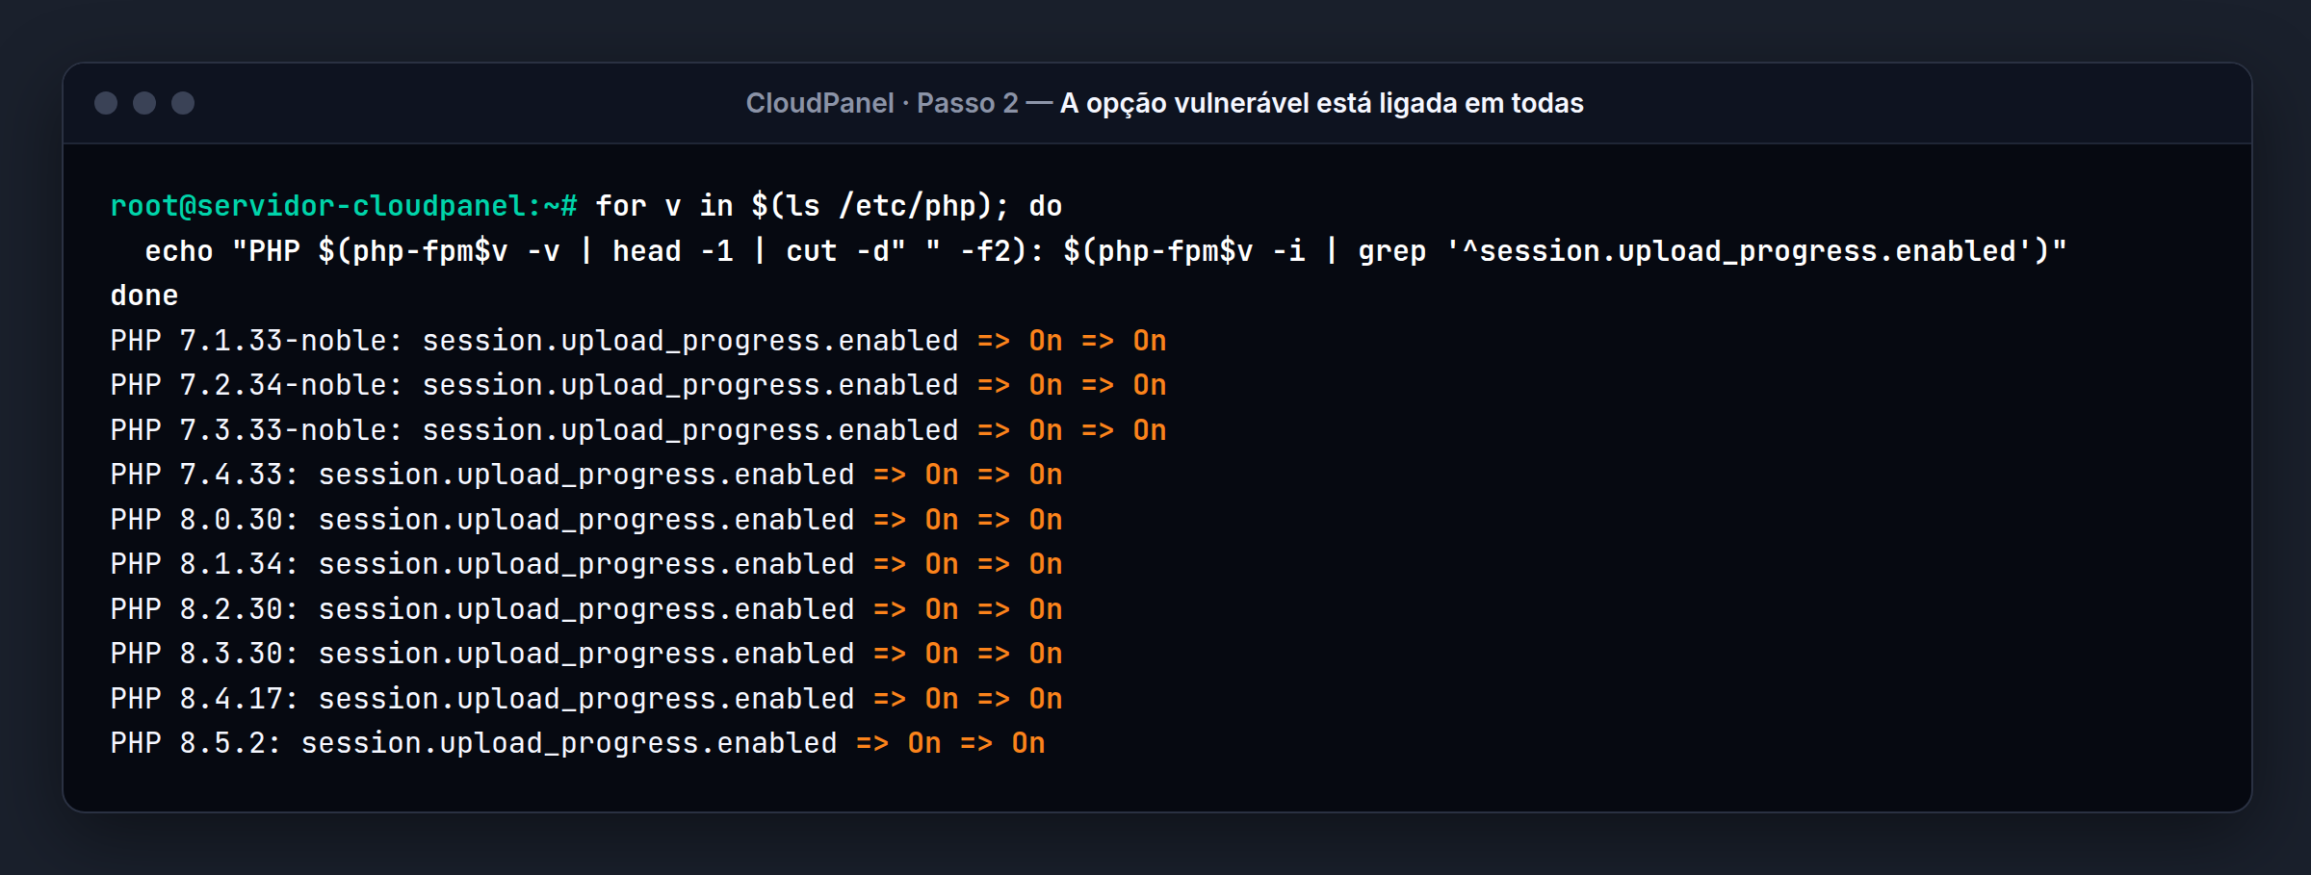Screen dimensions: 2311x875
Task: Click the first gray window dot
Action: [x=106, y=103]
